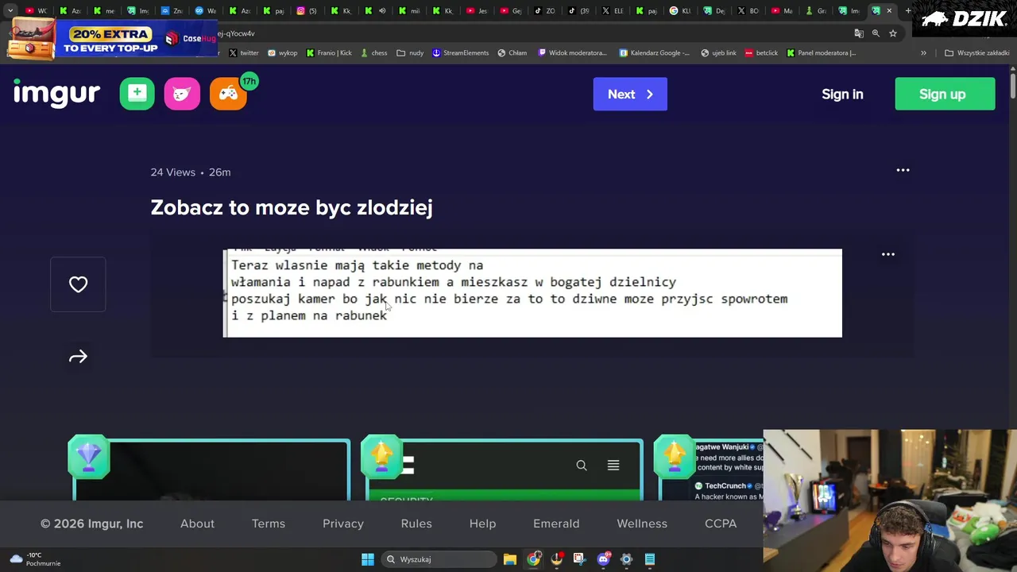
Task: Click the imgur logo
Action: [56, 93]
